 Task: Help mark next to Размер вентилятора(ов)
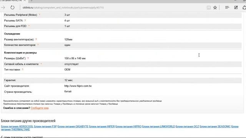tap(36, 39)
